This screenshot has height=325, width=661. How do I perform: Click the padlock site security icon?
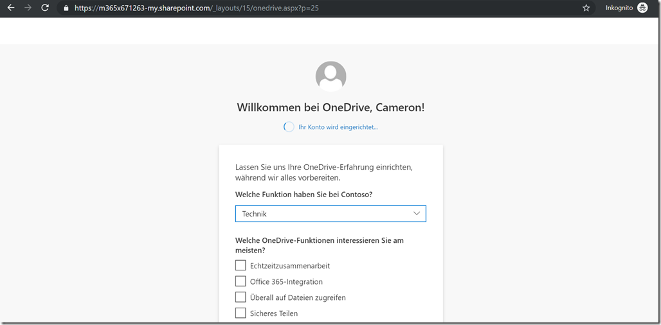pos(66,8)
